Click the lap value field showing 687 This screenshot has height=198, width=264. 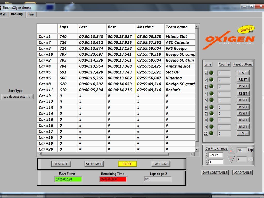[x=242, y=150]
